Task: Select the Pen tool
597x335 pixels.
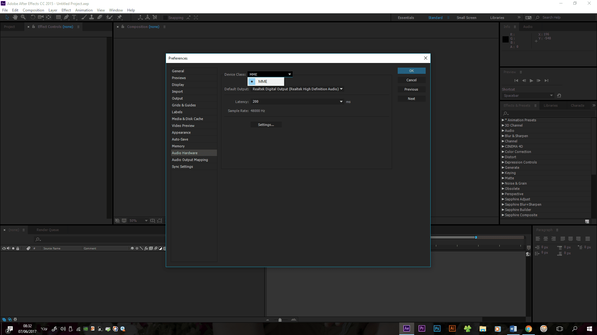Action: (x=66, y=17)
